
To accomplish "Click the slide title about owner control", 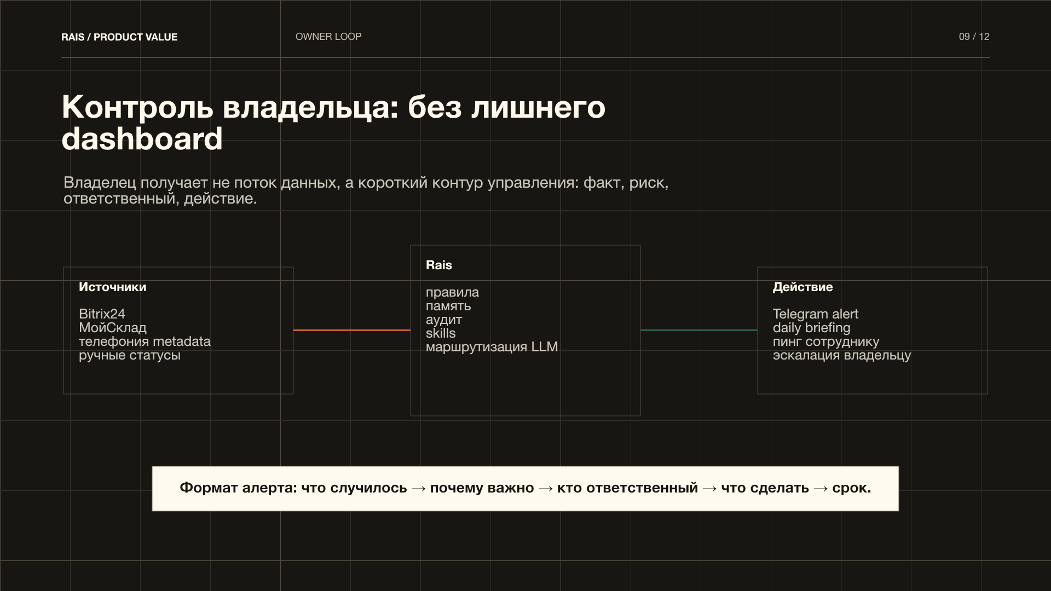I will click(x=334, y=123).
